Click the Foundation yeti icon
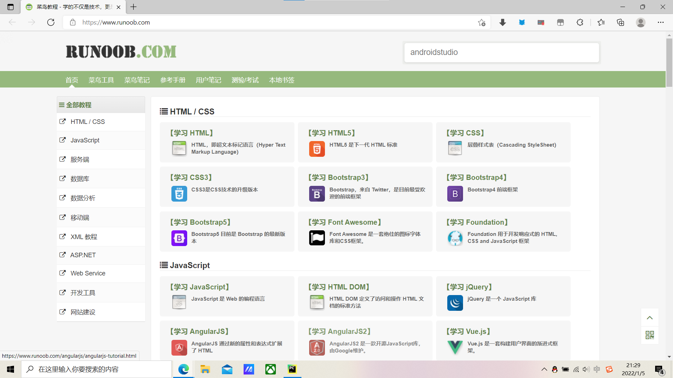Screen dimensions: 673x378 455,238
